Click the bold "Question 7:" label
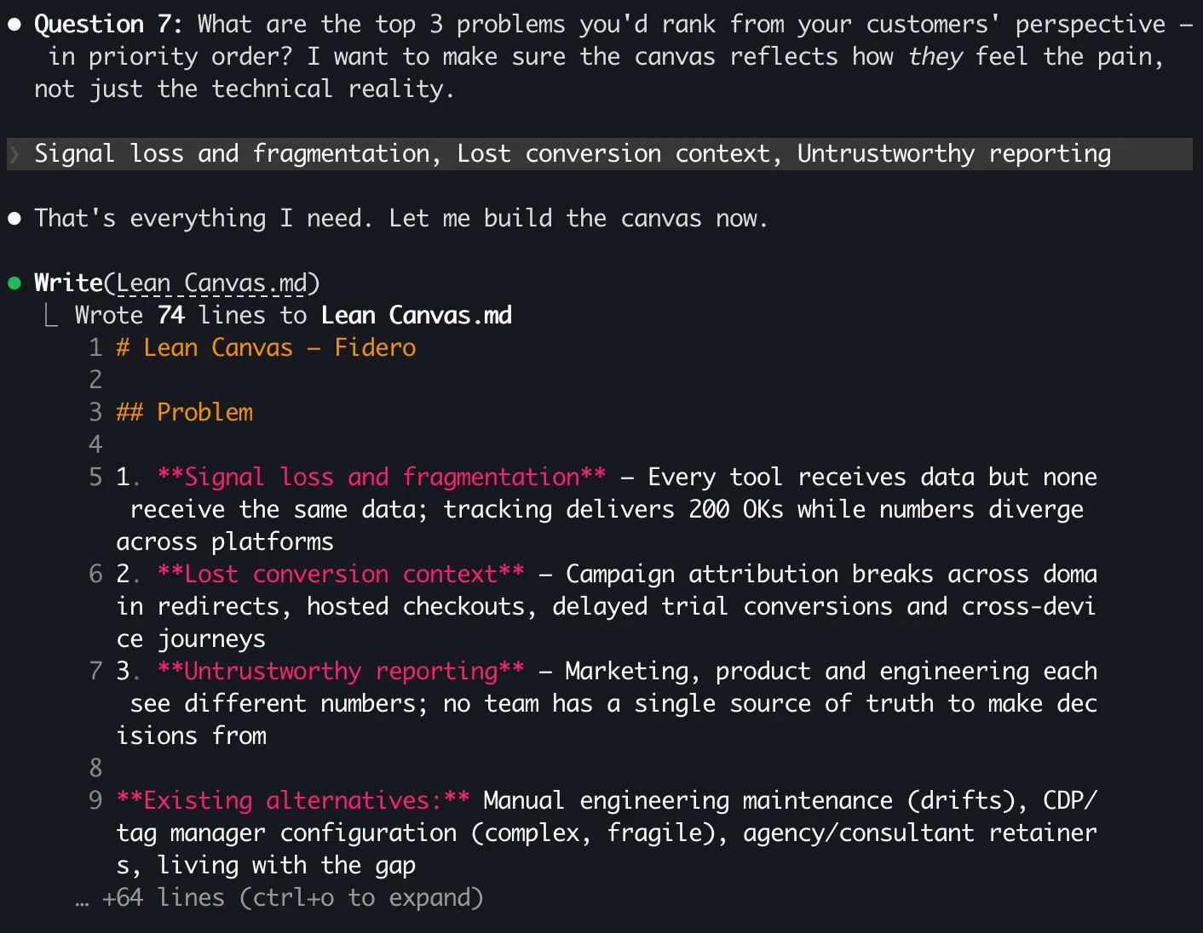Viewport: 1203px width, 933px height. 108,25
